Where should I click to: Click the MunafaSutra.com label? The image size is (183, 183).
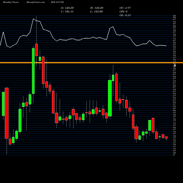(36, 2)
